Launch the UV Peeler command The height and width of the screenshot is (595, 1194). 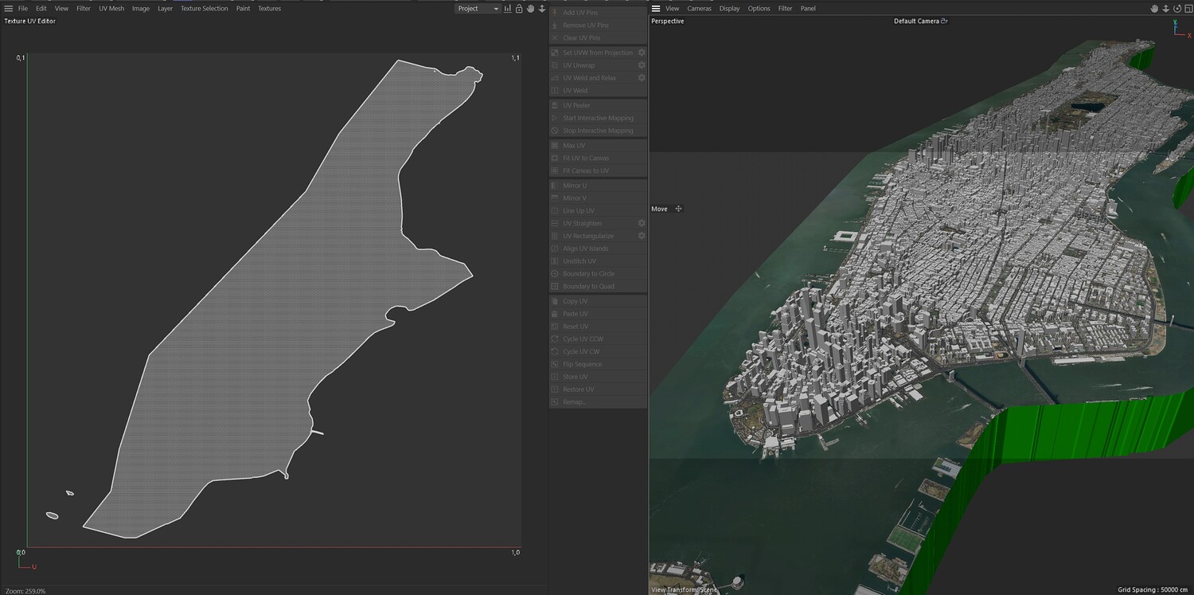click(x=598, y=105)
